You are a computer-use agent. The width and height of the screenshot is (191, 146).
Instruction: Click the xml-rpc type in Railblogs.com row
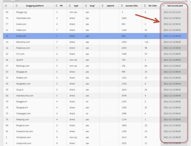[73, 66]
